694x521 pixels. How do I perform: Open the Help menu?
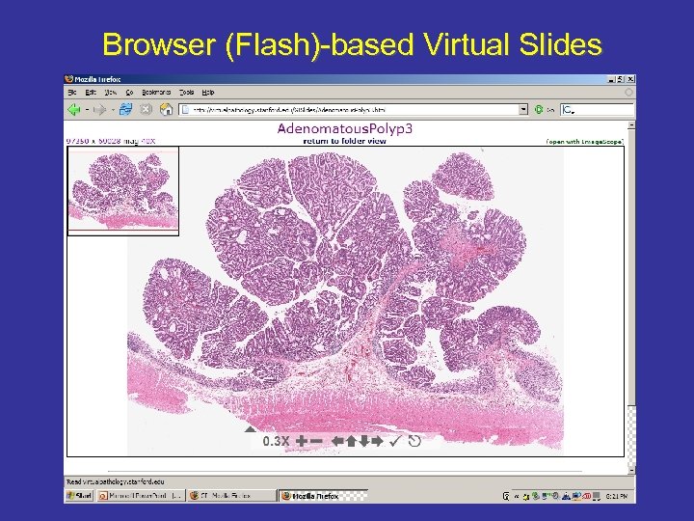(208, 93)
